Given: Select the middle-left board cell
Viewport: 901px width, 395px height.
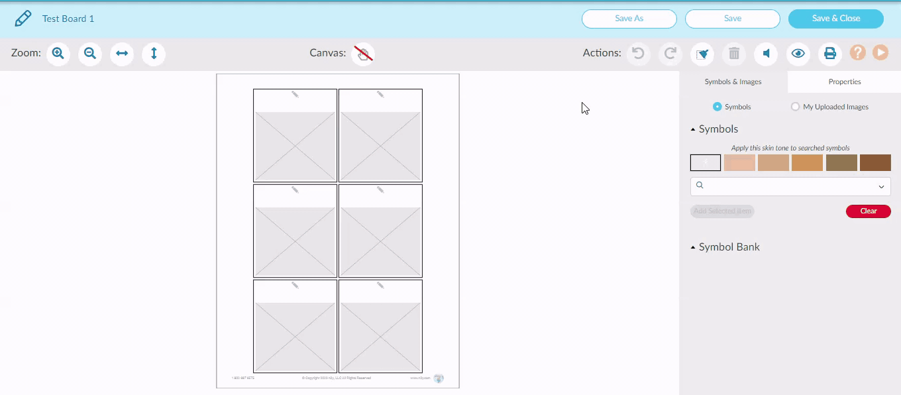Looking at the screenshot, I should tap(295, 231).
